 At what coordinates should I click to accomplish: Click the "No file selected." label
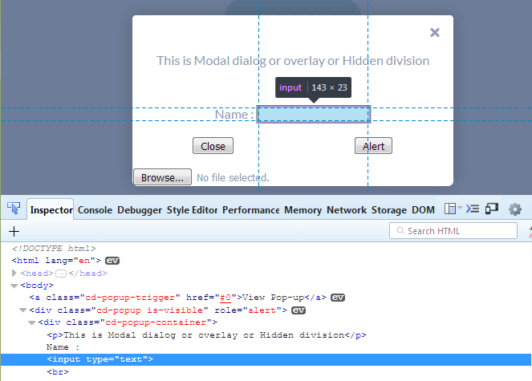[x=233, y=177]
